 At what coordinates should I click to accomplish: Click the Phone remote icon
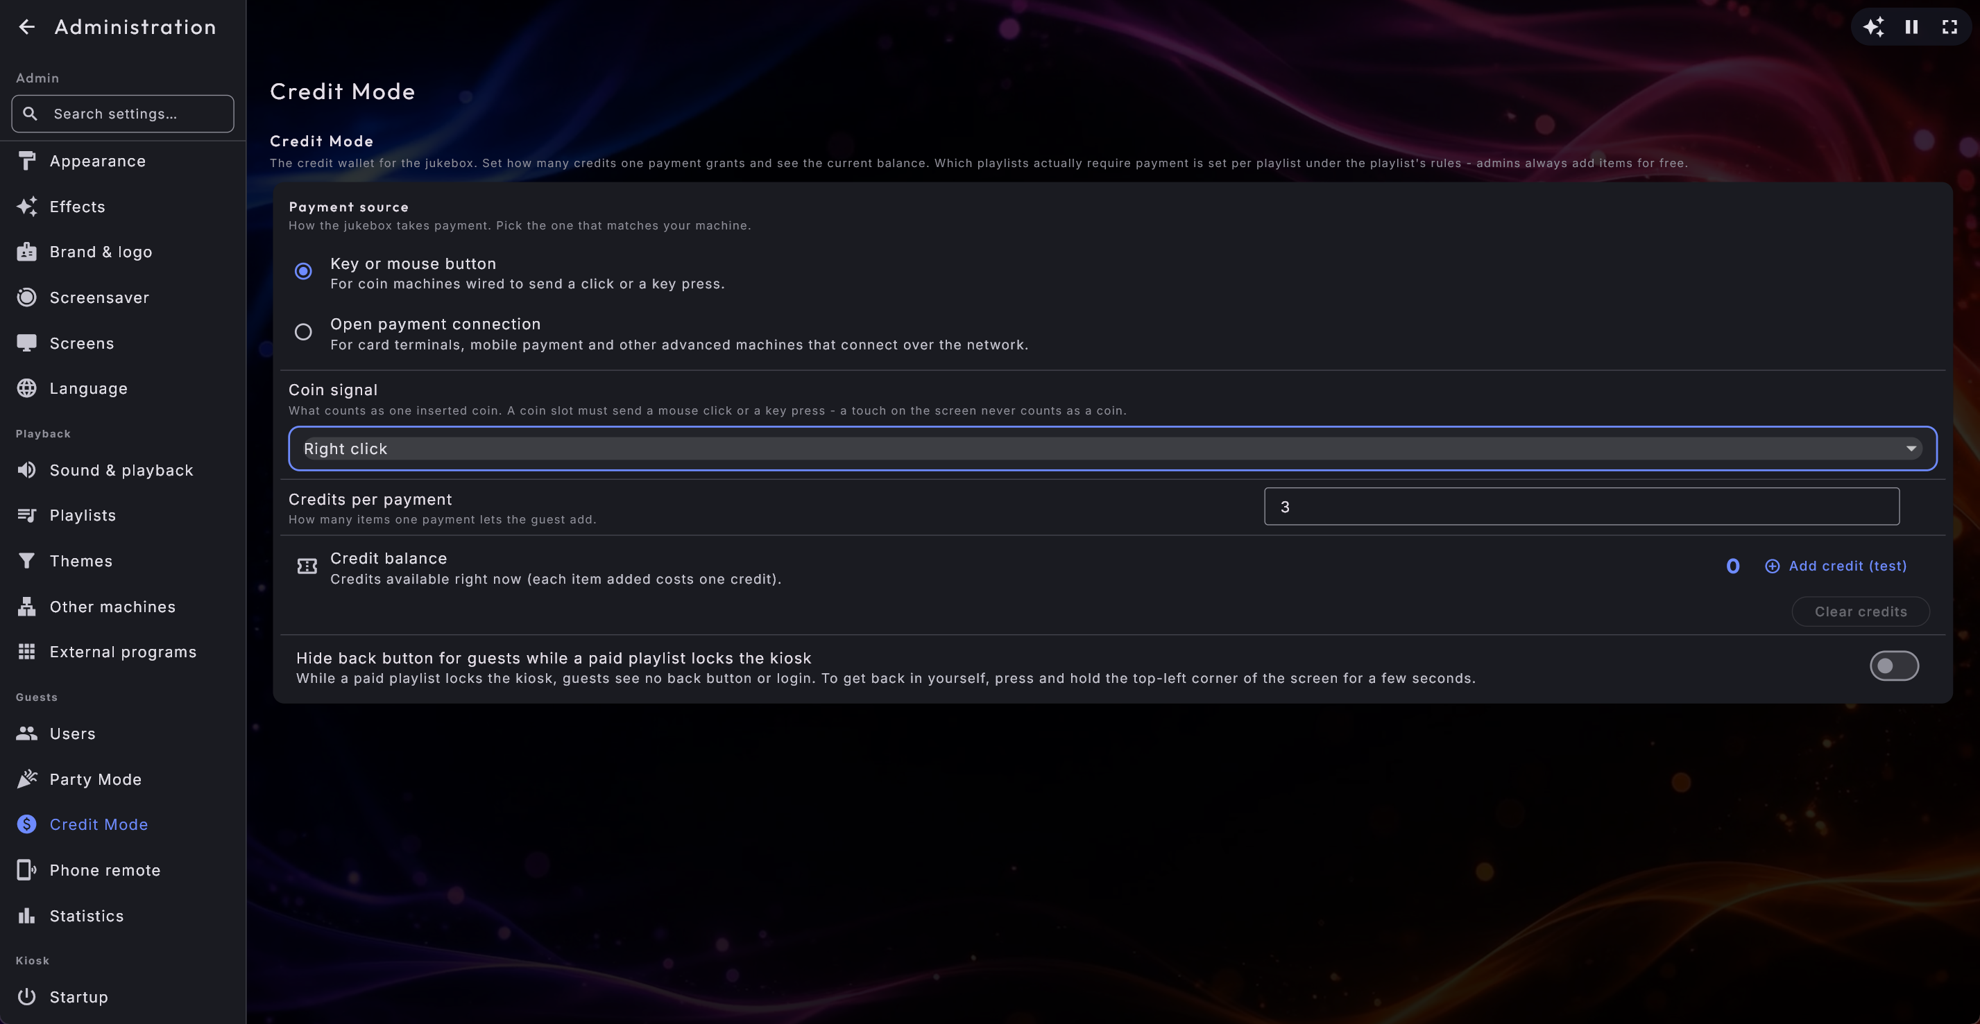pos(27,870)
